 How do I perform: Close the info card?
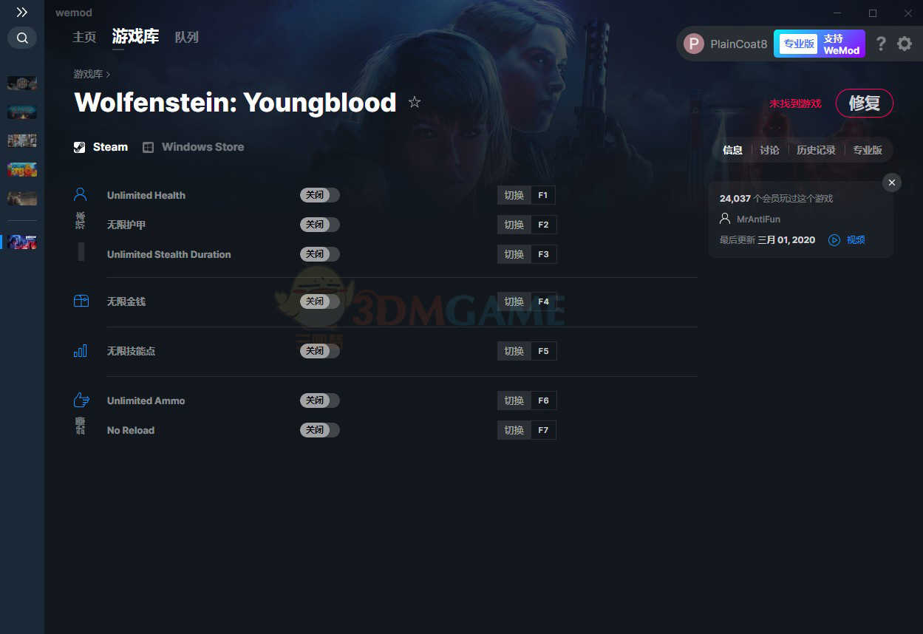pyautogui.click(x=892, y=183)
